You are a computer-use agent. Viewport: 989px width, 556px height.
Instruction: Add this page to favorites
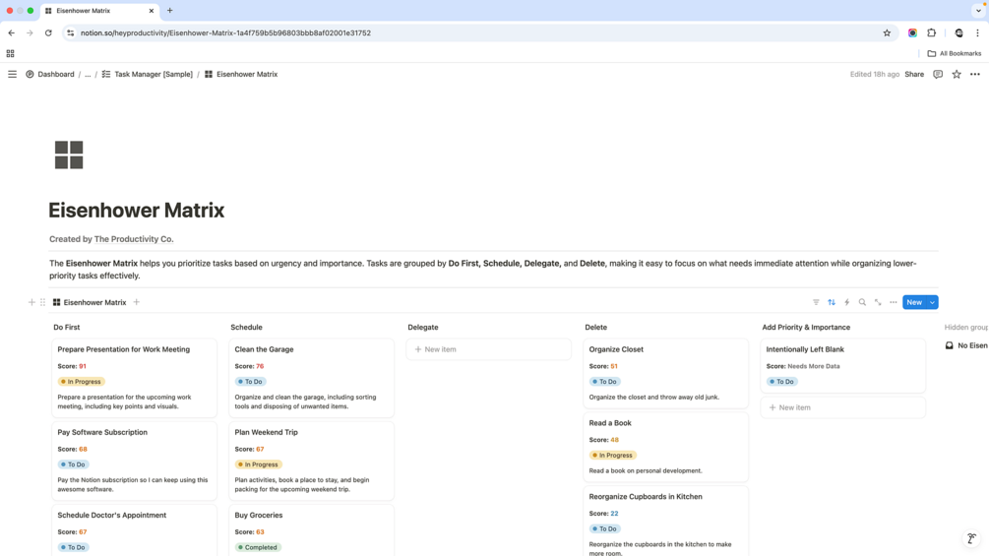click(957, 74)
